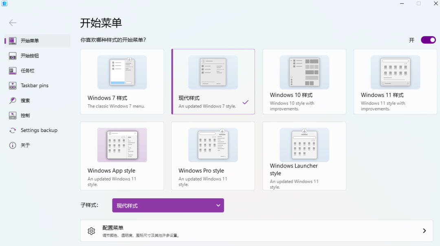The image size is (440, 246).
Task: Click the gear icon beside 配置菜单
Action: [91, 231]
